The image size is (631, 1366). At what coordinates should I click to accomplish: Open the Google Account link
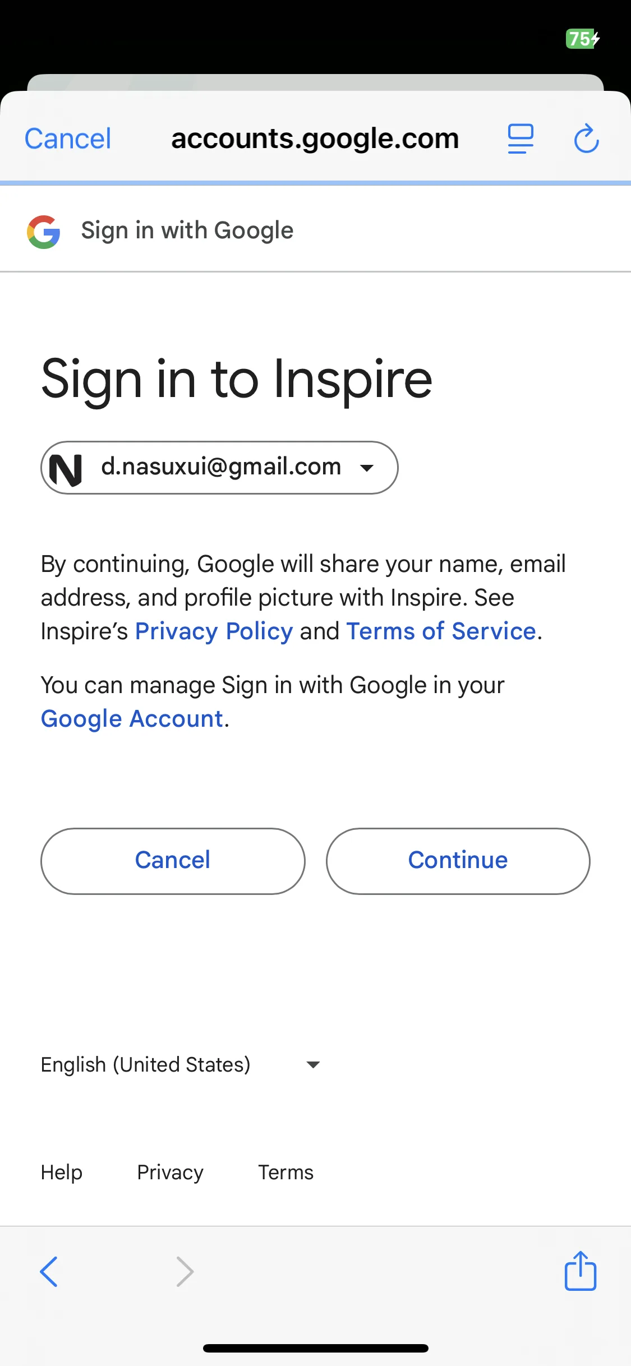pyautogui.click(x=132, y=719)
